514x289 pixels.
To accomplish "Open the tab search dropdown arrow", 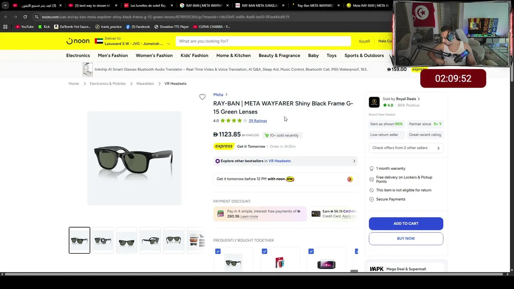I will [x=5, y=6].
